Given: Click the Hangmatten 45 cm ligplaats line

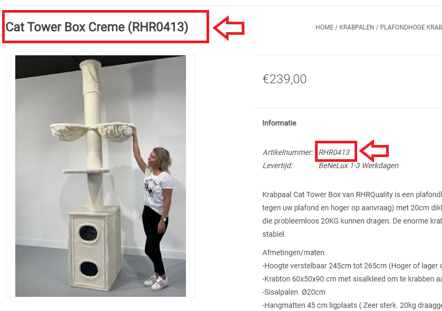Looking at the screenshot, I should point(352,305).
